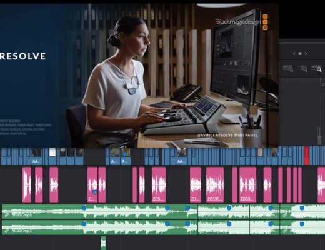
Task: Select the full extent zoom icon
Action: coord(288,68)
